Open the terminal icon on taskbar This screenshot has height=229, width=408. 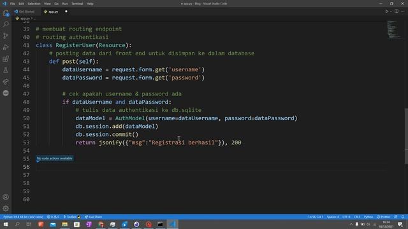click(x=160, y=224)
